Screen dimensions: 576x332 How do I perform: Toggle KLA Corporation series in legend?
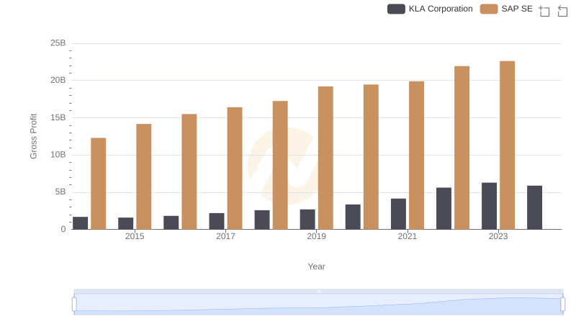pos(430,9)
